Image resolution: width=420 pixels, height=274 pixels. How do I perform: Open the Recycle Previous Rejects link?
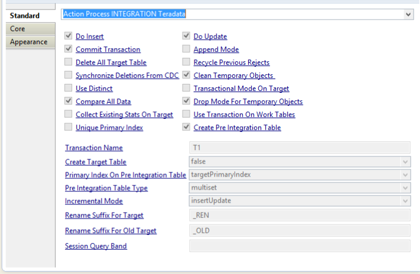pyautogui.click(x=232, y=63)
